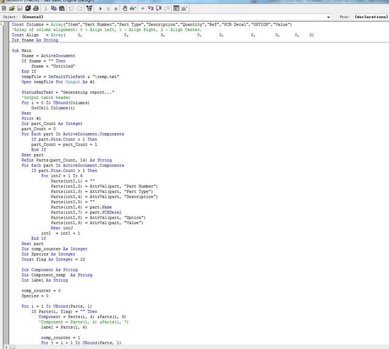
Task: Pause macro execution
Action: pos(108,8)
